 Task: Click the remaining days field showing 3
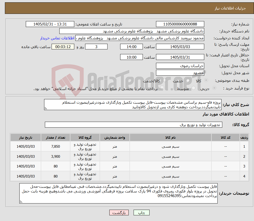click(96, 47)
